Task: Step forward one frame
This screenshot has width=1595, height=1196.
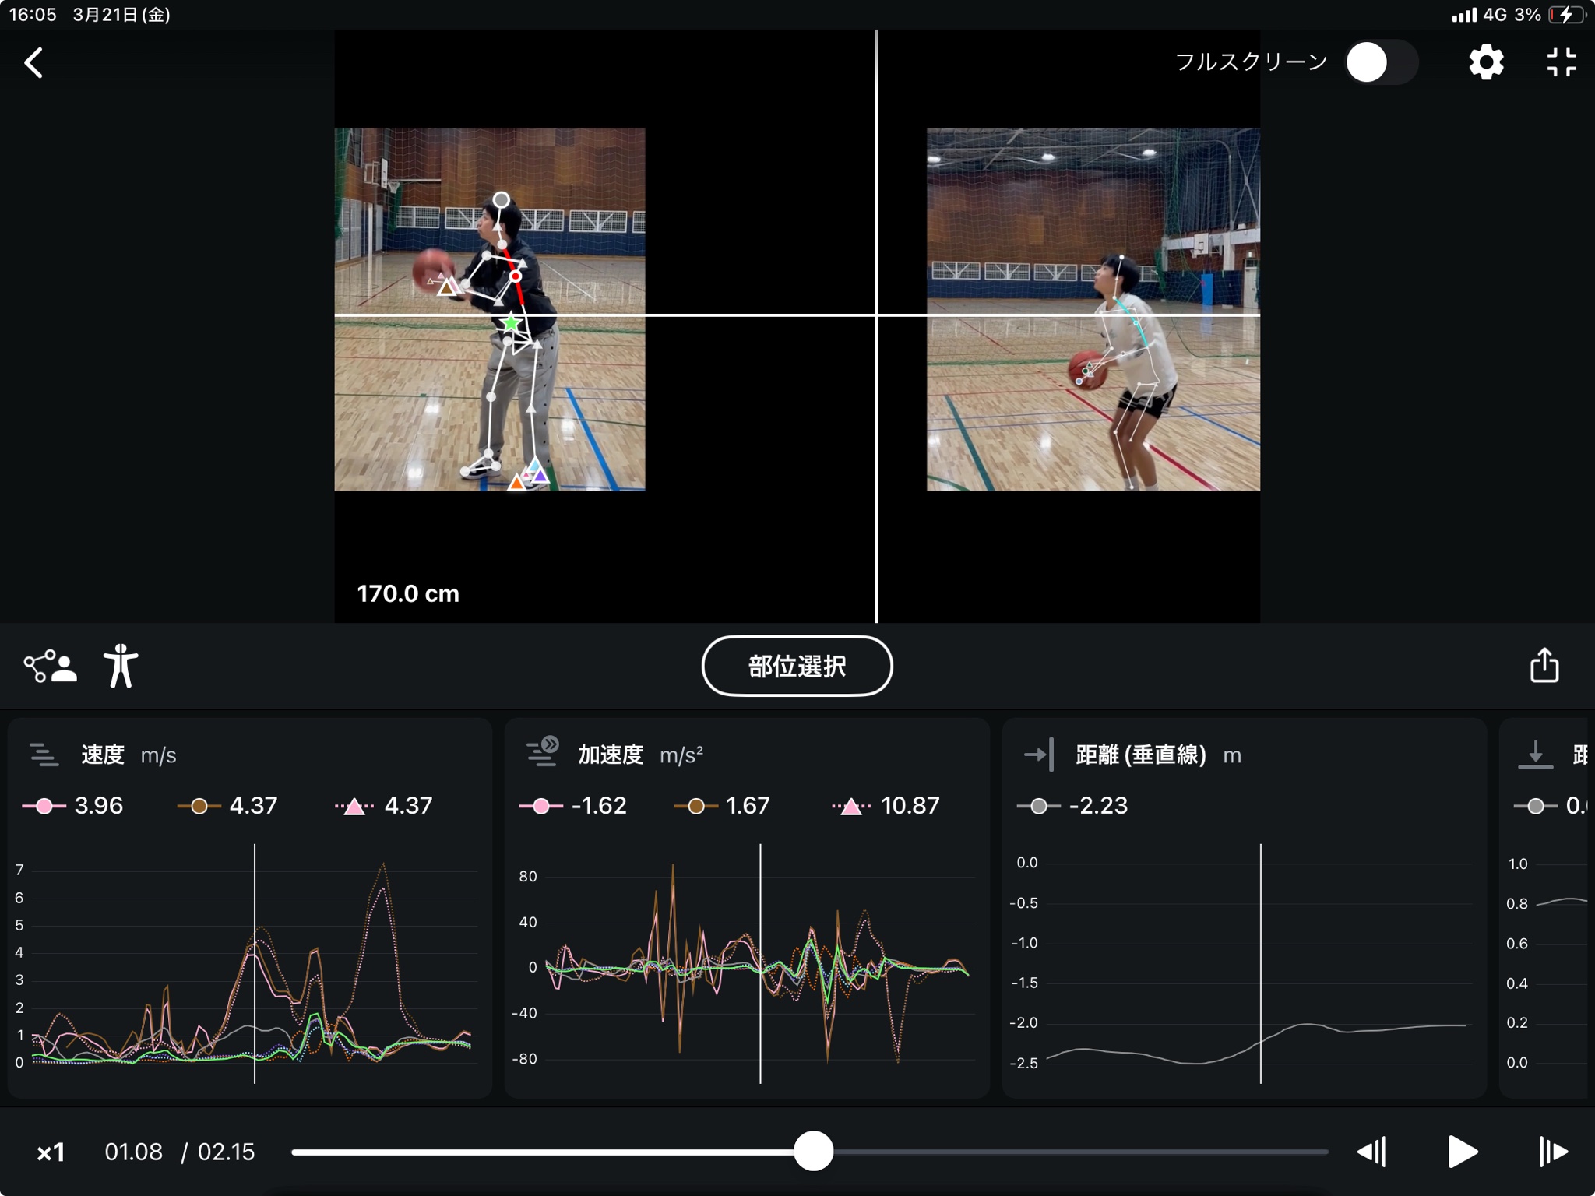Action: [1553, 1152]
